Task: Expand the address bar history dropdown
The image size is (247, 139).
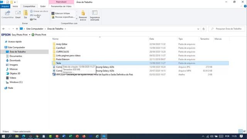Action: (x=198, y=29)
